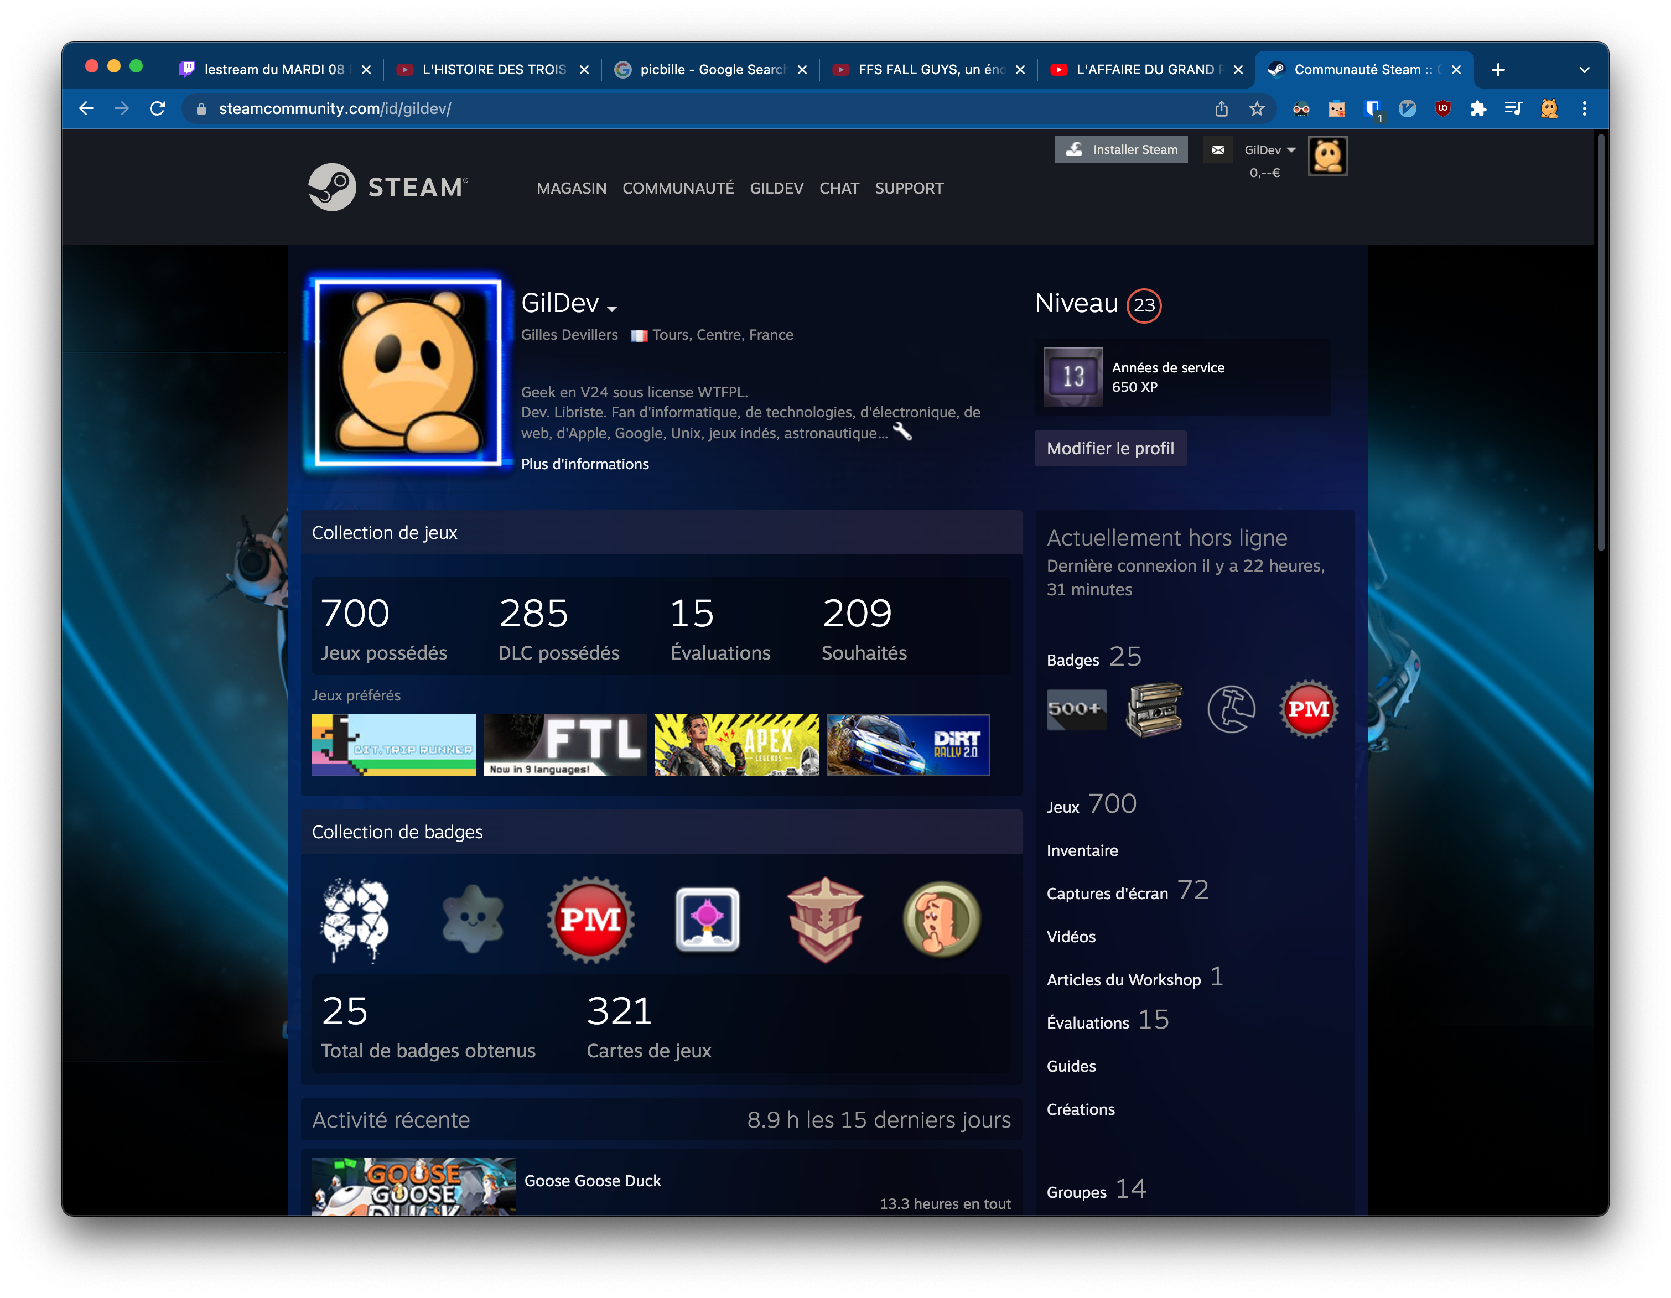Open the Apex Legends game thumbnail

(x=736, y=745)
